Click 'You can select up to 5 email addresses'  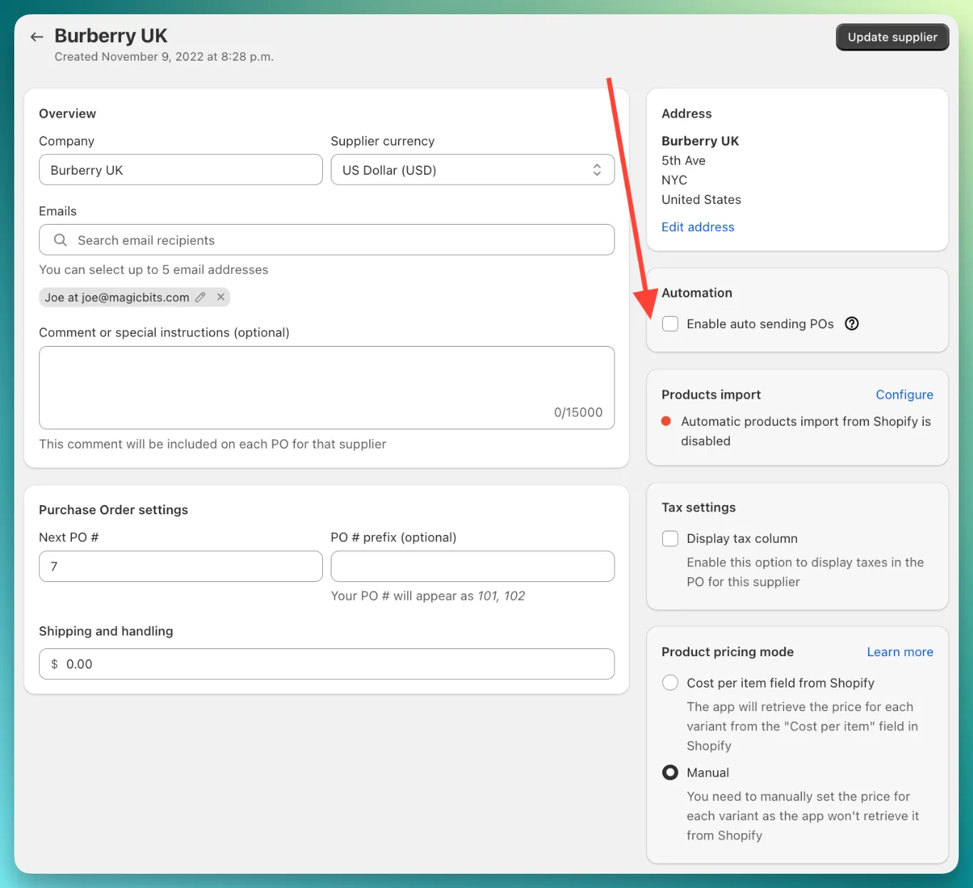pyautogui.click(x=154, y=270)
